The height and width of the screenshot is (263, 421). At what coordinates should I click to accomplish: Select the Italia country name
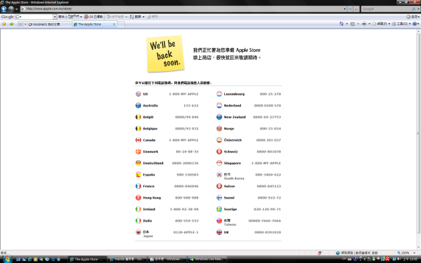[x=147, y=221]
